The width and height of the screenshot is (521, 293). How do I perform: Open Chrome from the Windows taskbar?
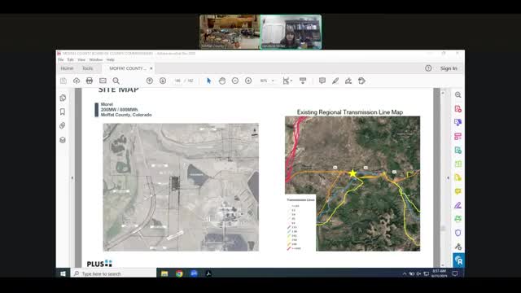pos(179,273)
